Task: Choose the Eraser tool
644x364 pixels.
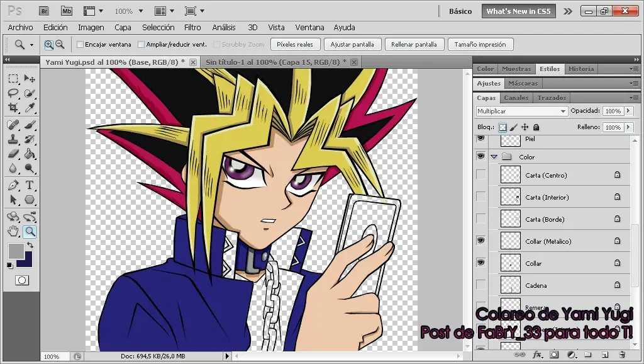Action: click(13, 154)
